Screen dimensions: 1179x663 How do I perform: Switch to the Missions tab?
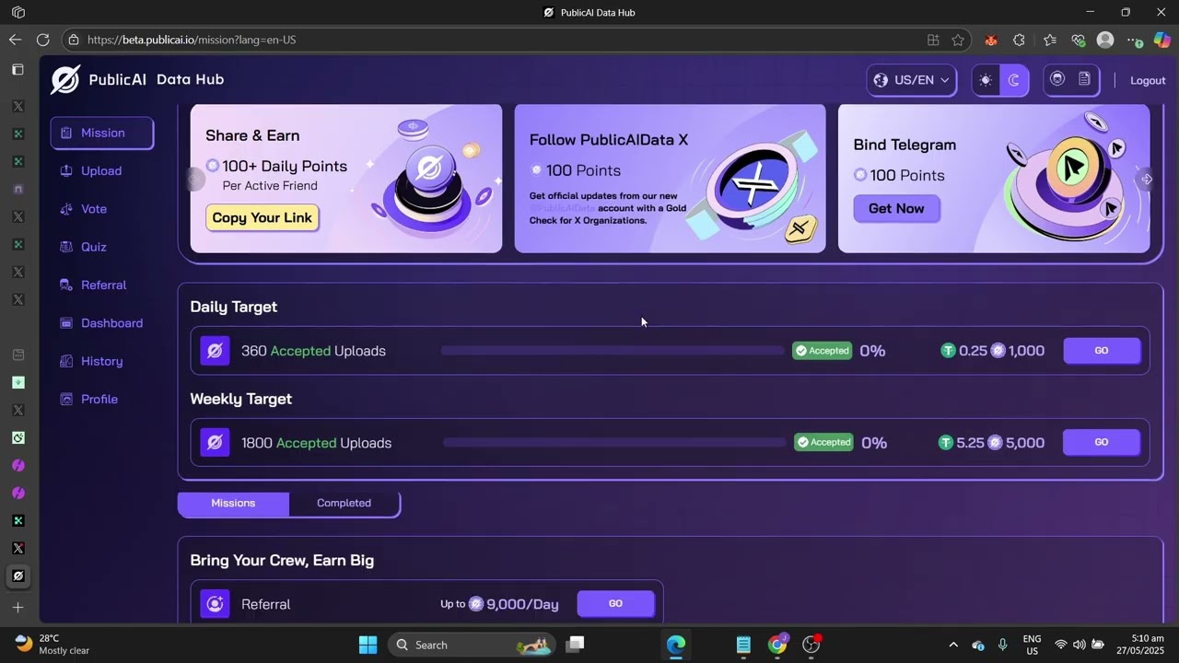pos(233,503)
